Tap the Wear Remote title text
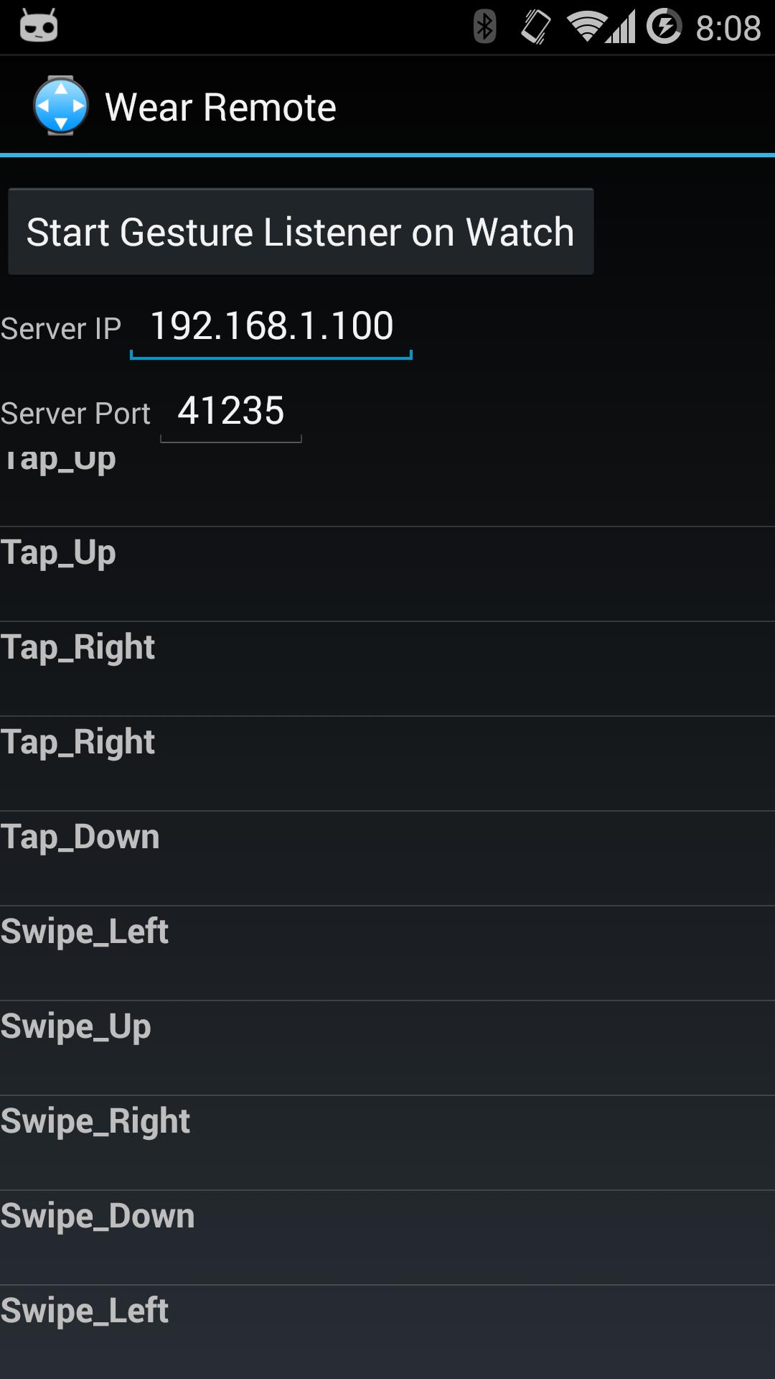775x1379 pixels. click(220, 107)
